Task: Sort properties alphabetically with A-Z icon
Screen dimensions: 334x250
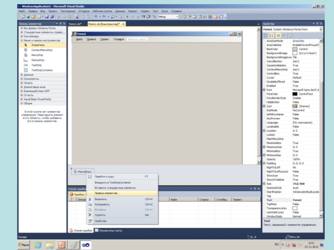Action: 271,35
